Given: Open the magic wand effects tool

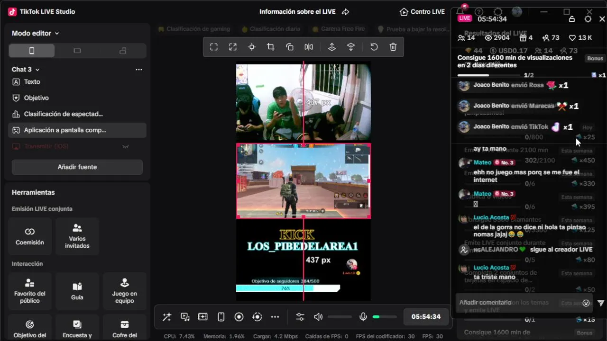Looking at the screenshot, I should pyautogui.click(x=167, y=317).
